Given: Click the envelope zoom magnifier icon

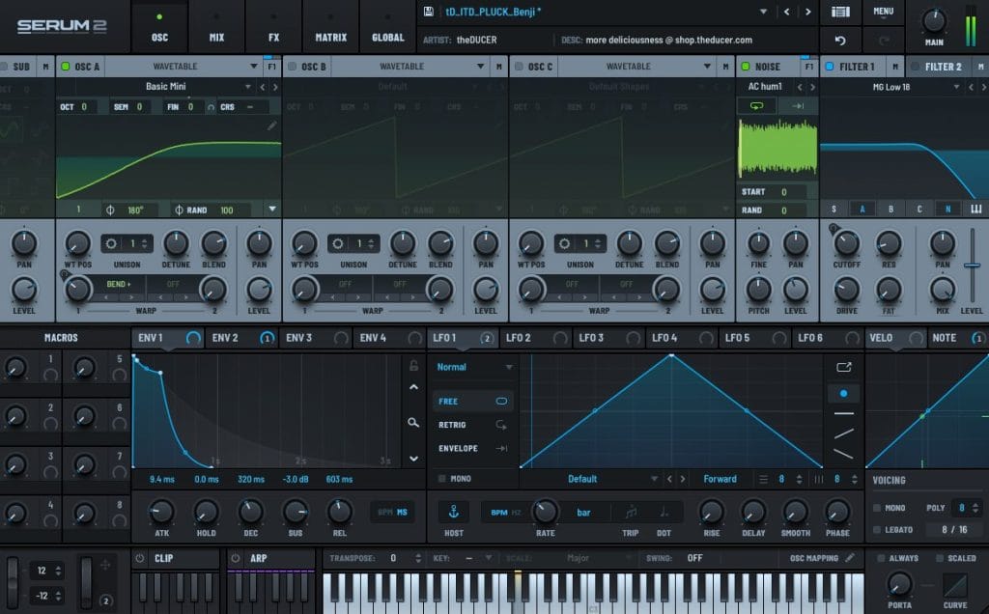Looking at the screenshot, I should point(413,423).
